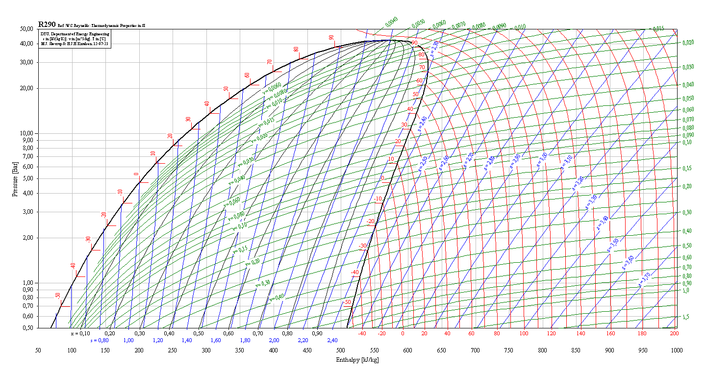Click the 1,40 entropy label below the chart
The width and height of the screenshot is (706, 374).
(x=187, y=340)
